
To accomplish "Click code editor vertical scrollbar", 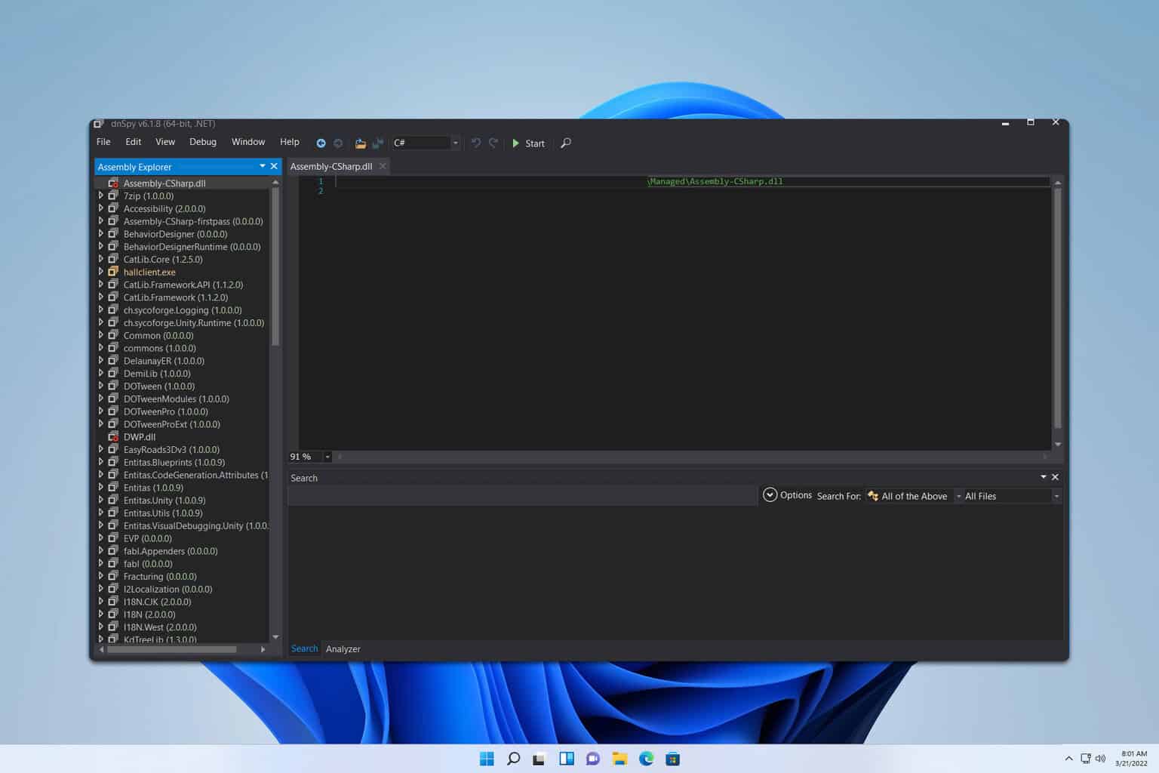I will pyautogui.click(x=1057, y=308).
